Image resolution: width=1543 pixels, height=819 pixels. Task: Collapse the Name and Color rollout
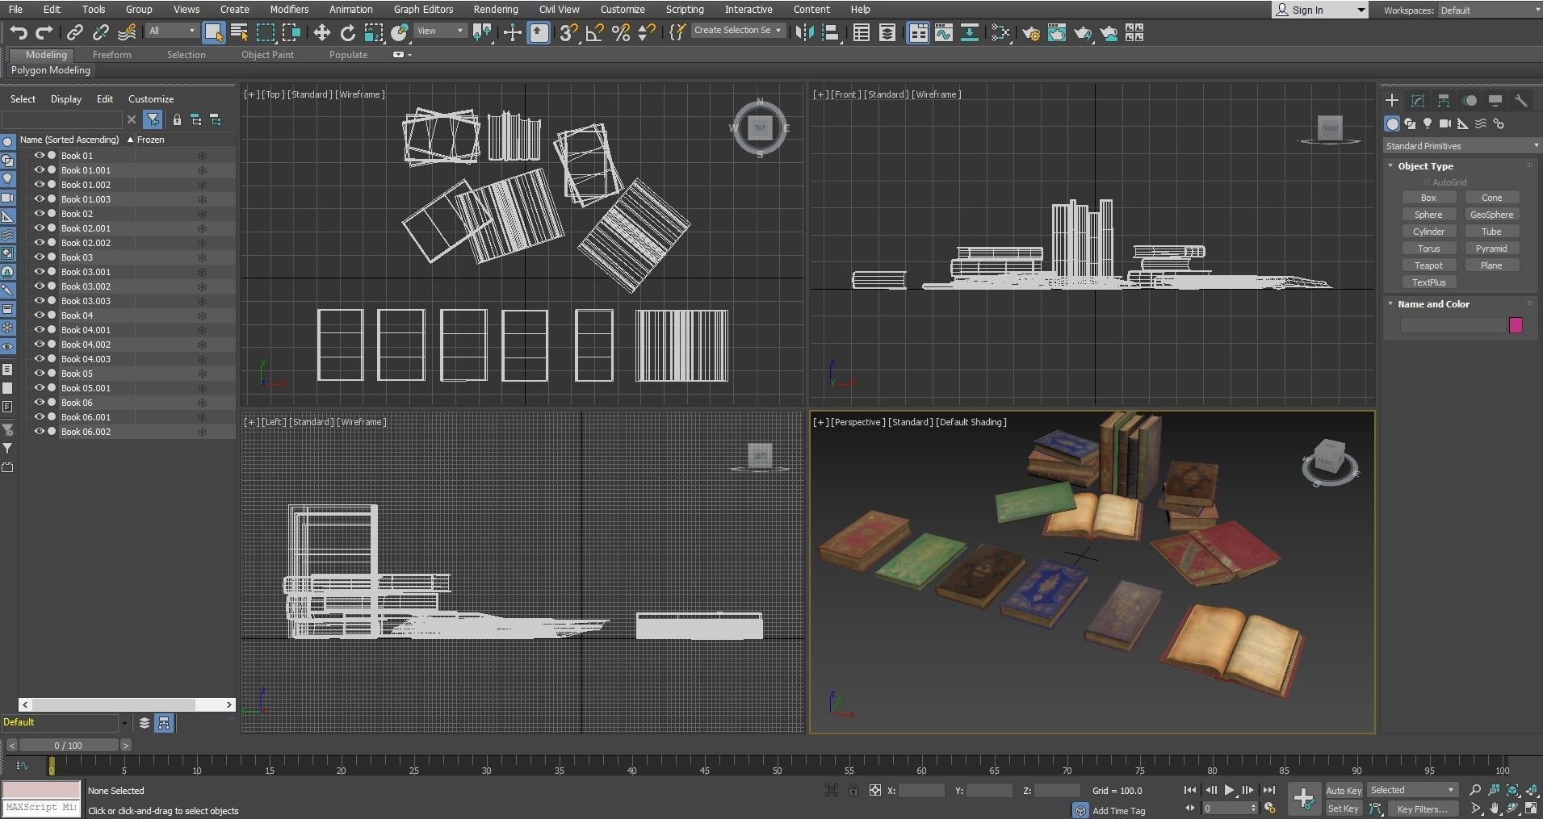pos(1390,303)
